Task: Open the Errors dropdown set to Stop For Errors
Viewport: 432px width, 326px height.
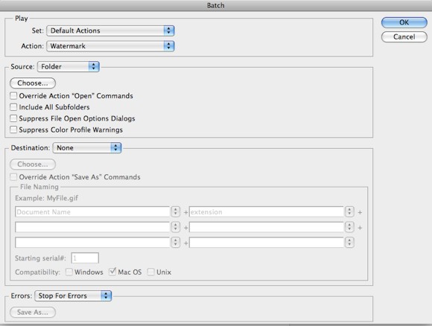Action: (73, 295)
